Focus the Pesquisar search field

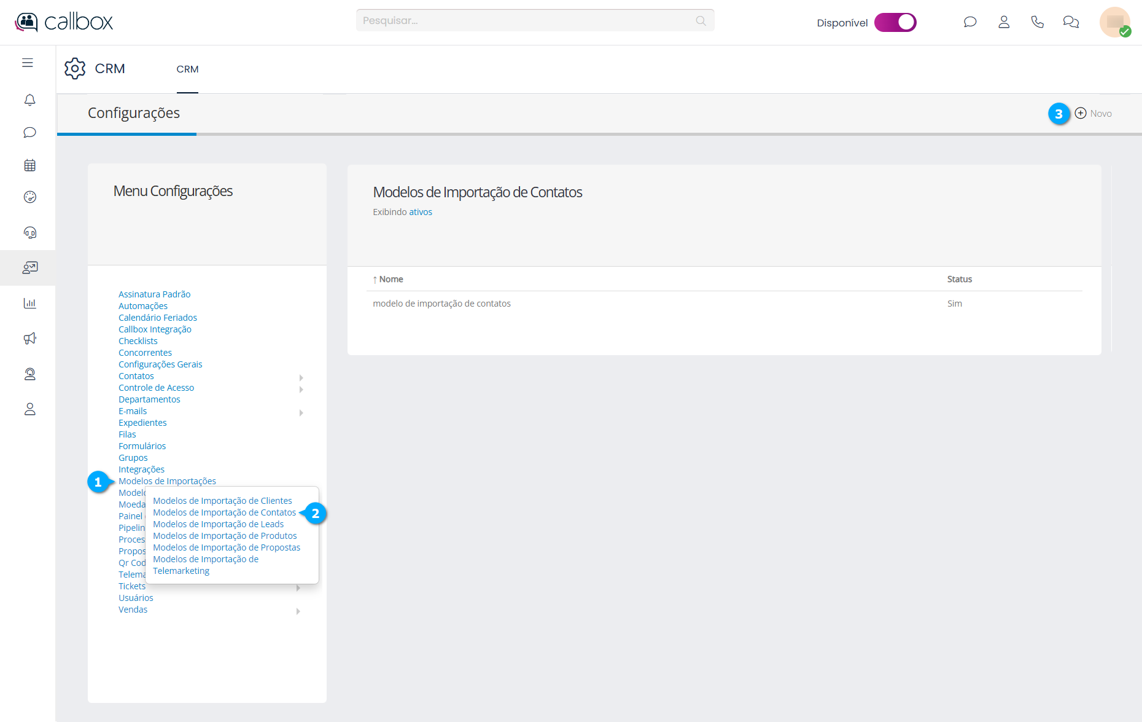coord(528,20)
